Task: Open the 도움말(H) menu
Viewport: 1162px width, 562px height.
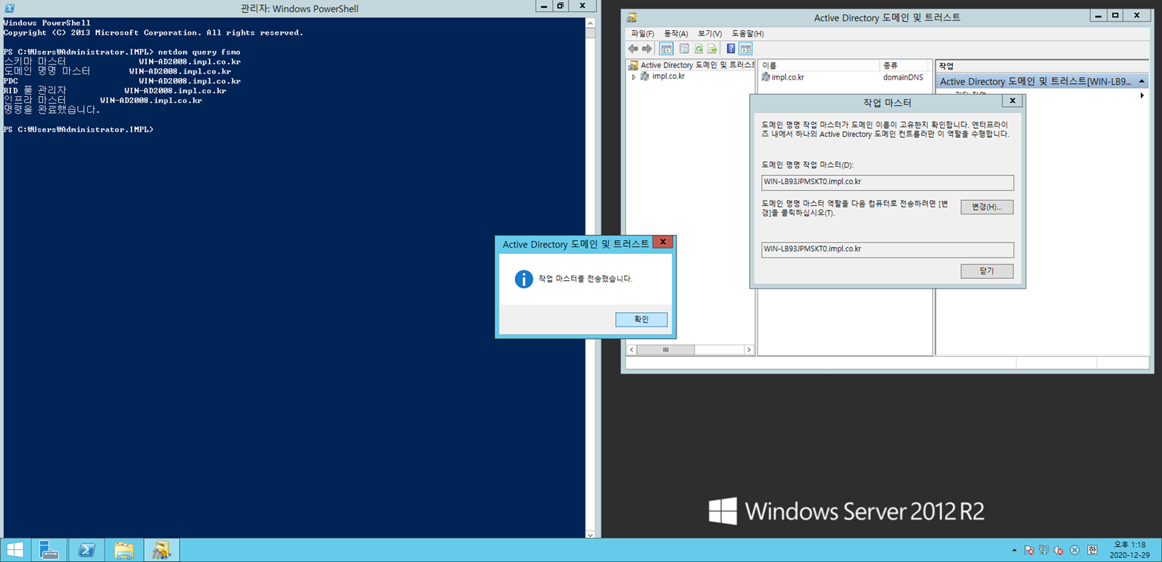Action: 748,33
